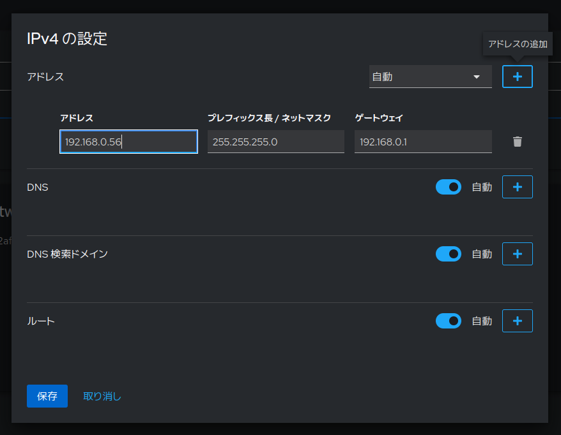Add a DNS 検索ドメイン entry with plus button
The width and height of the screenshot is (561, 435).
pos(518,254)
